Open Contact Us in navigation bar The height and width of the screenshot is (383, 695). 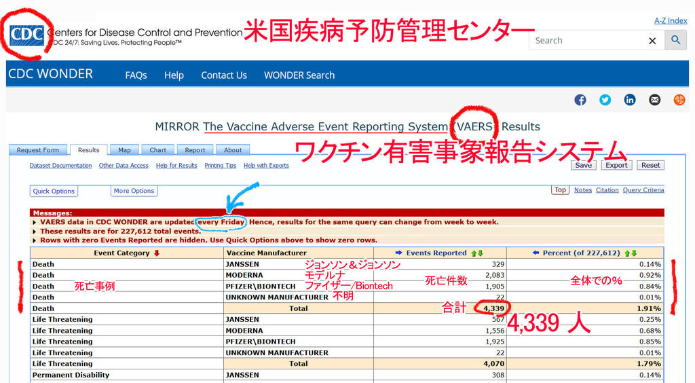pyautogui.click(x=224, y=75)
